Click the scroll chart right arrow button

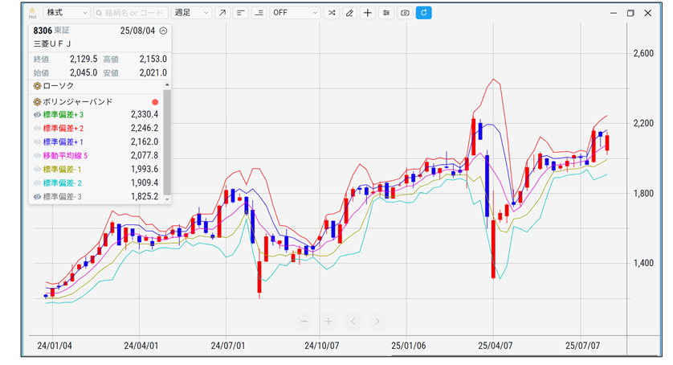click(x=377, y=322)
